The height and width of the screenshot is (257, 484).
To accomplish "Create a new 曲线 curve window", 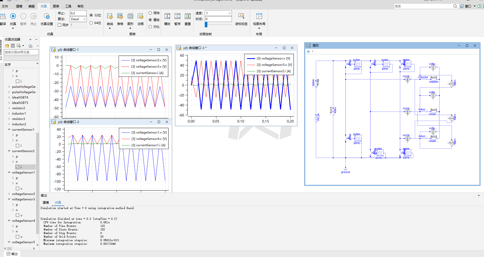I will click(x=110, y=16).
